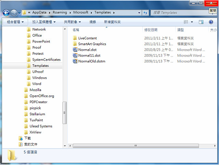The height and width of the screenshot is (165, 219).
Task: Open the LiveContent folder in file list
Action: pyautogui.click(x=87, y=38)
